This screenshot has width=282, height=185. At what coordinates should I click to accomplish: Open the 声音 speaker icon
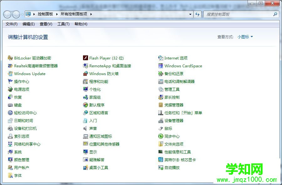tap(85, 128)
